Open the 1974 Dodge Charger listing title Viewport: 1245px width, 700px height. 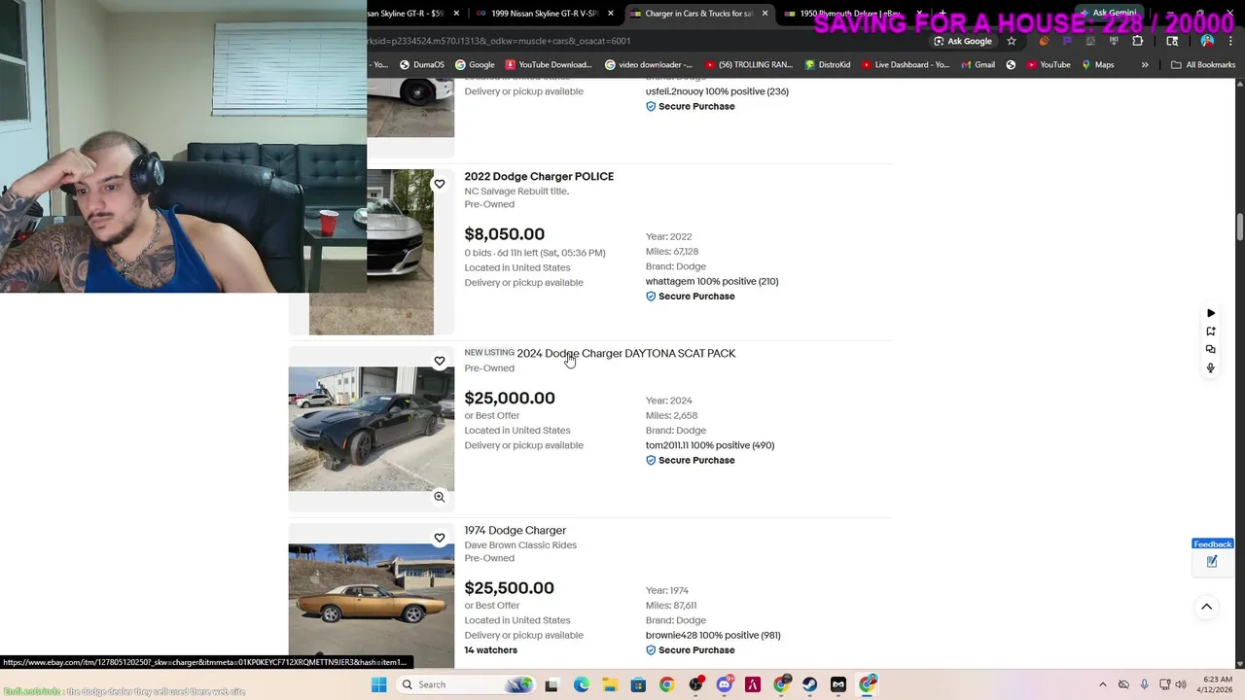tap(515, 530)
